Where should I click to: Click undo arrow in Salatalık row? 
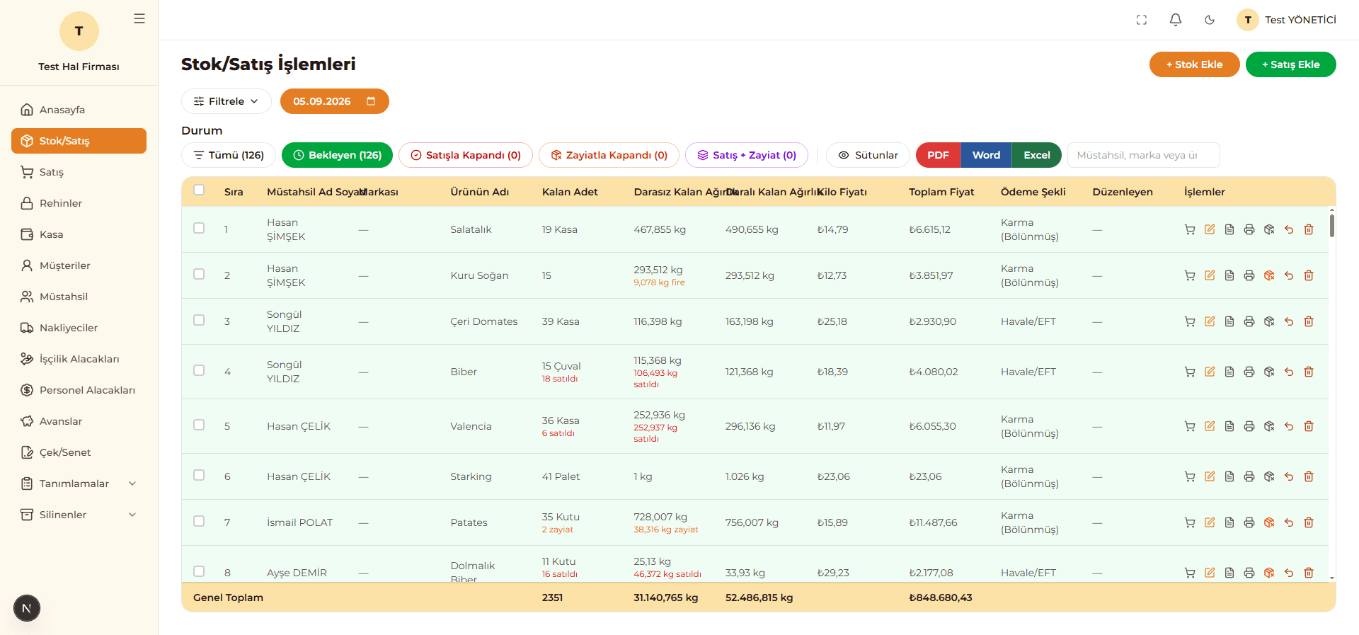click(1289, 229)
